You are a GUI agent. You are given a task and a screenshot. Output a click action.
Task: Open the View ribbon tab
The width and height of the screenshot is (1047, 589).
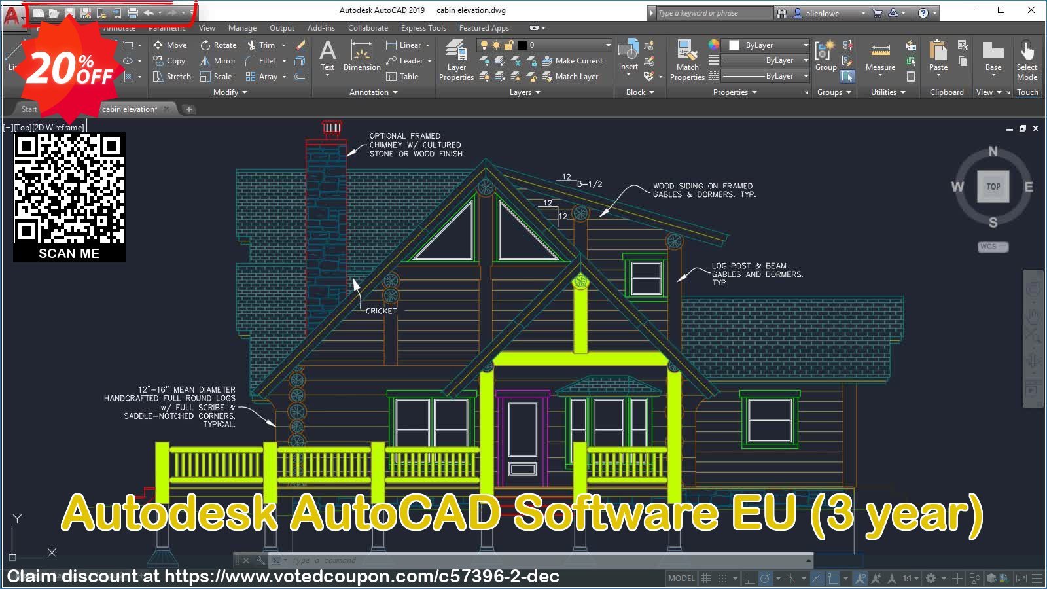click(207, 28)
